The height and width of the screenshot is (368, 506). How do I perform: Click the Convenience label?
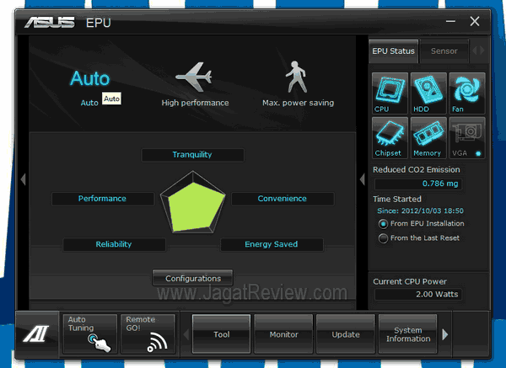coord(283,199)
